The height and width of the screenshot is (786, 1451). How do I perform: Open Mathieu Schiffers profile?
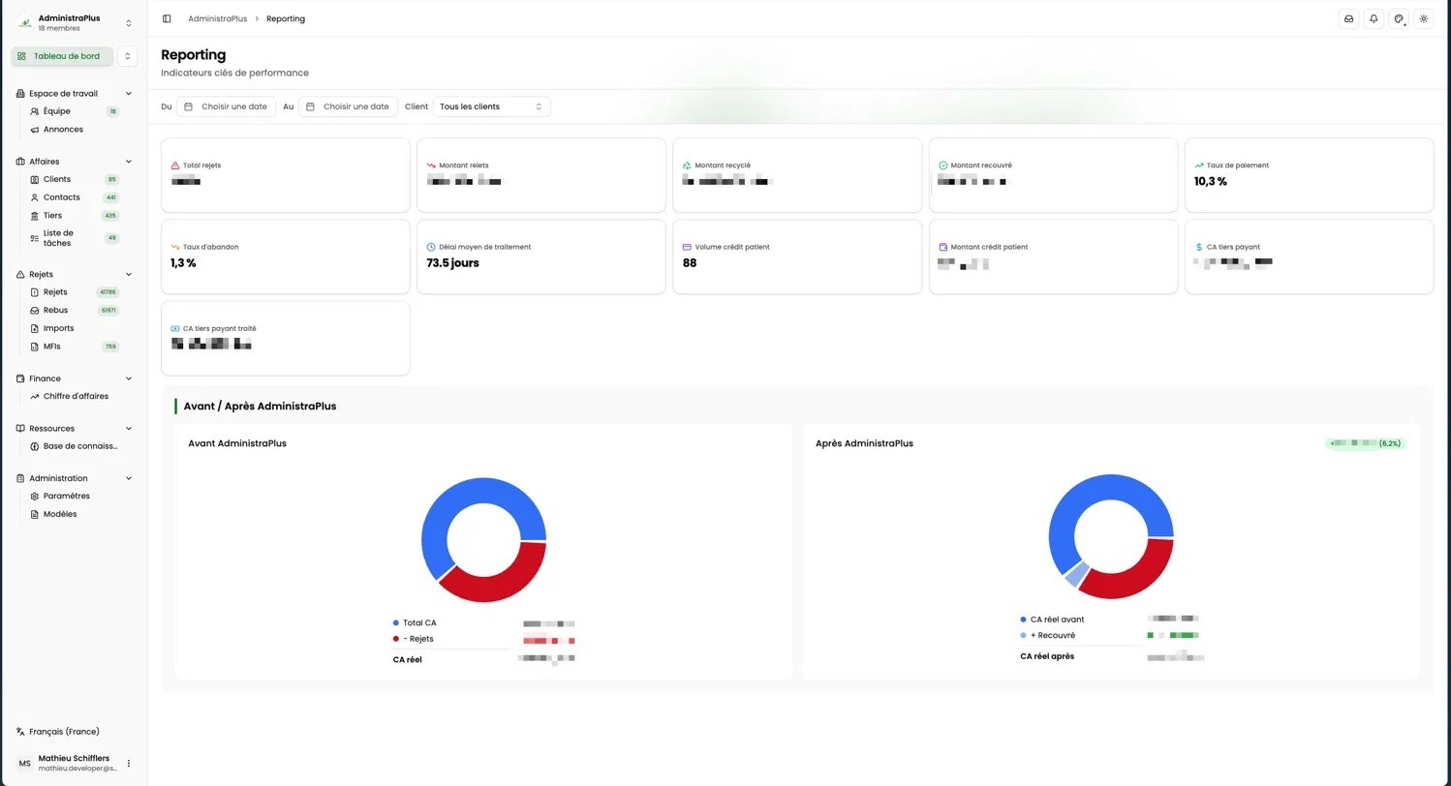[74, 763]
